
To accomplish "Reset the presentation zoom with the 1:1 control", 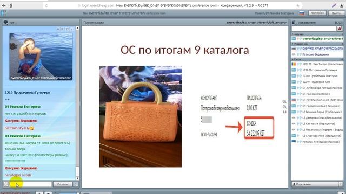I will [x=285, y=112].
